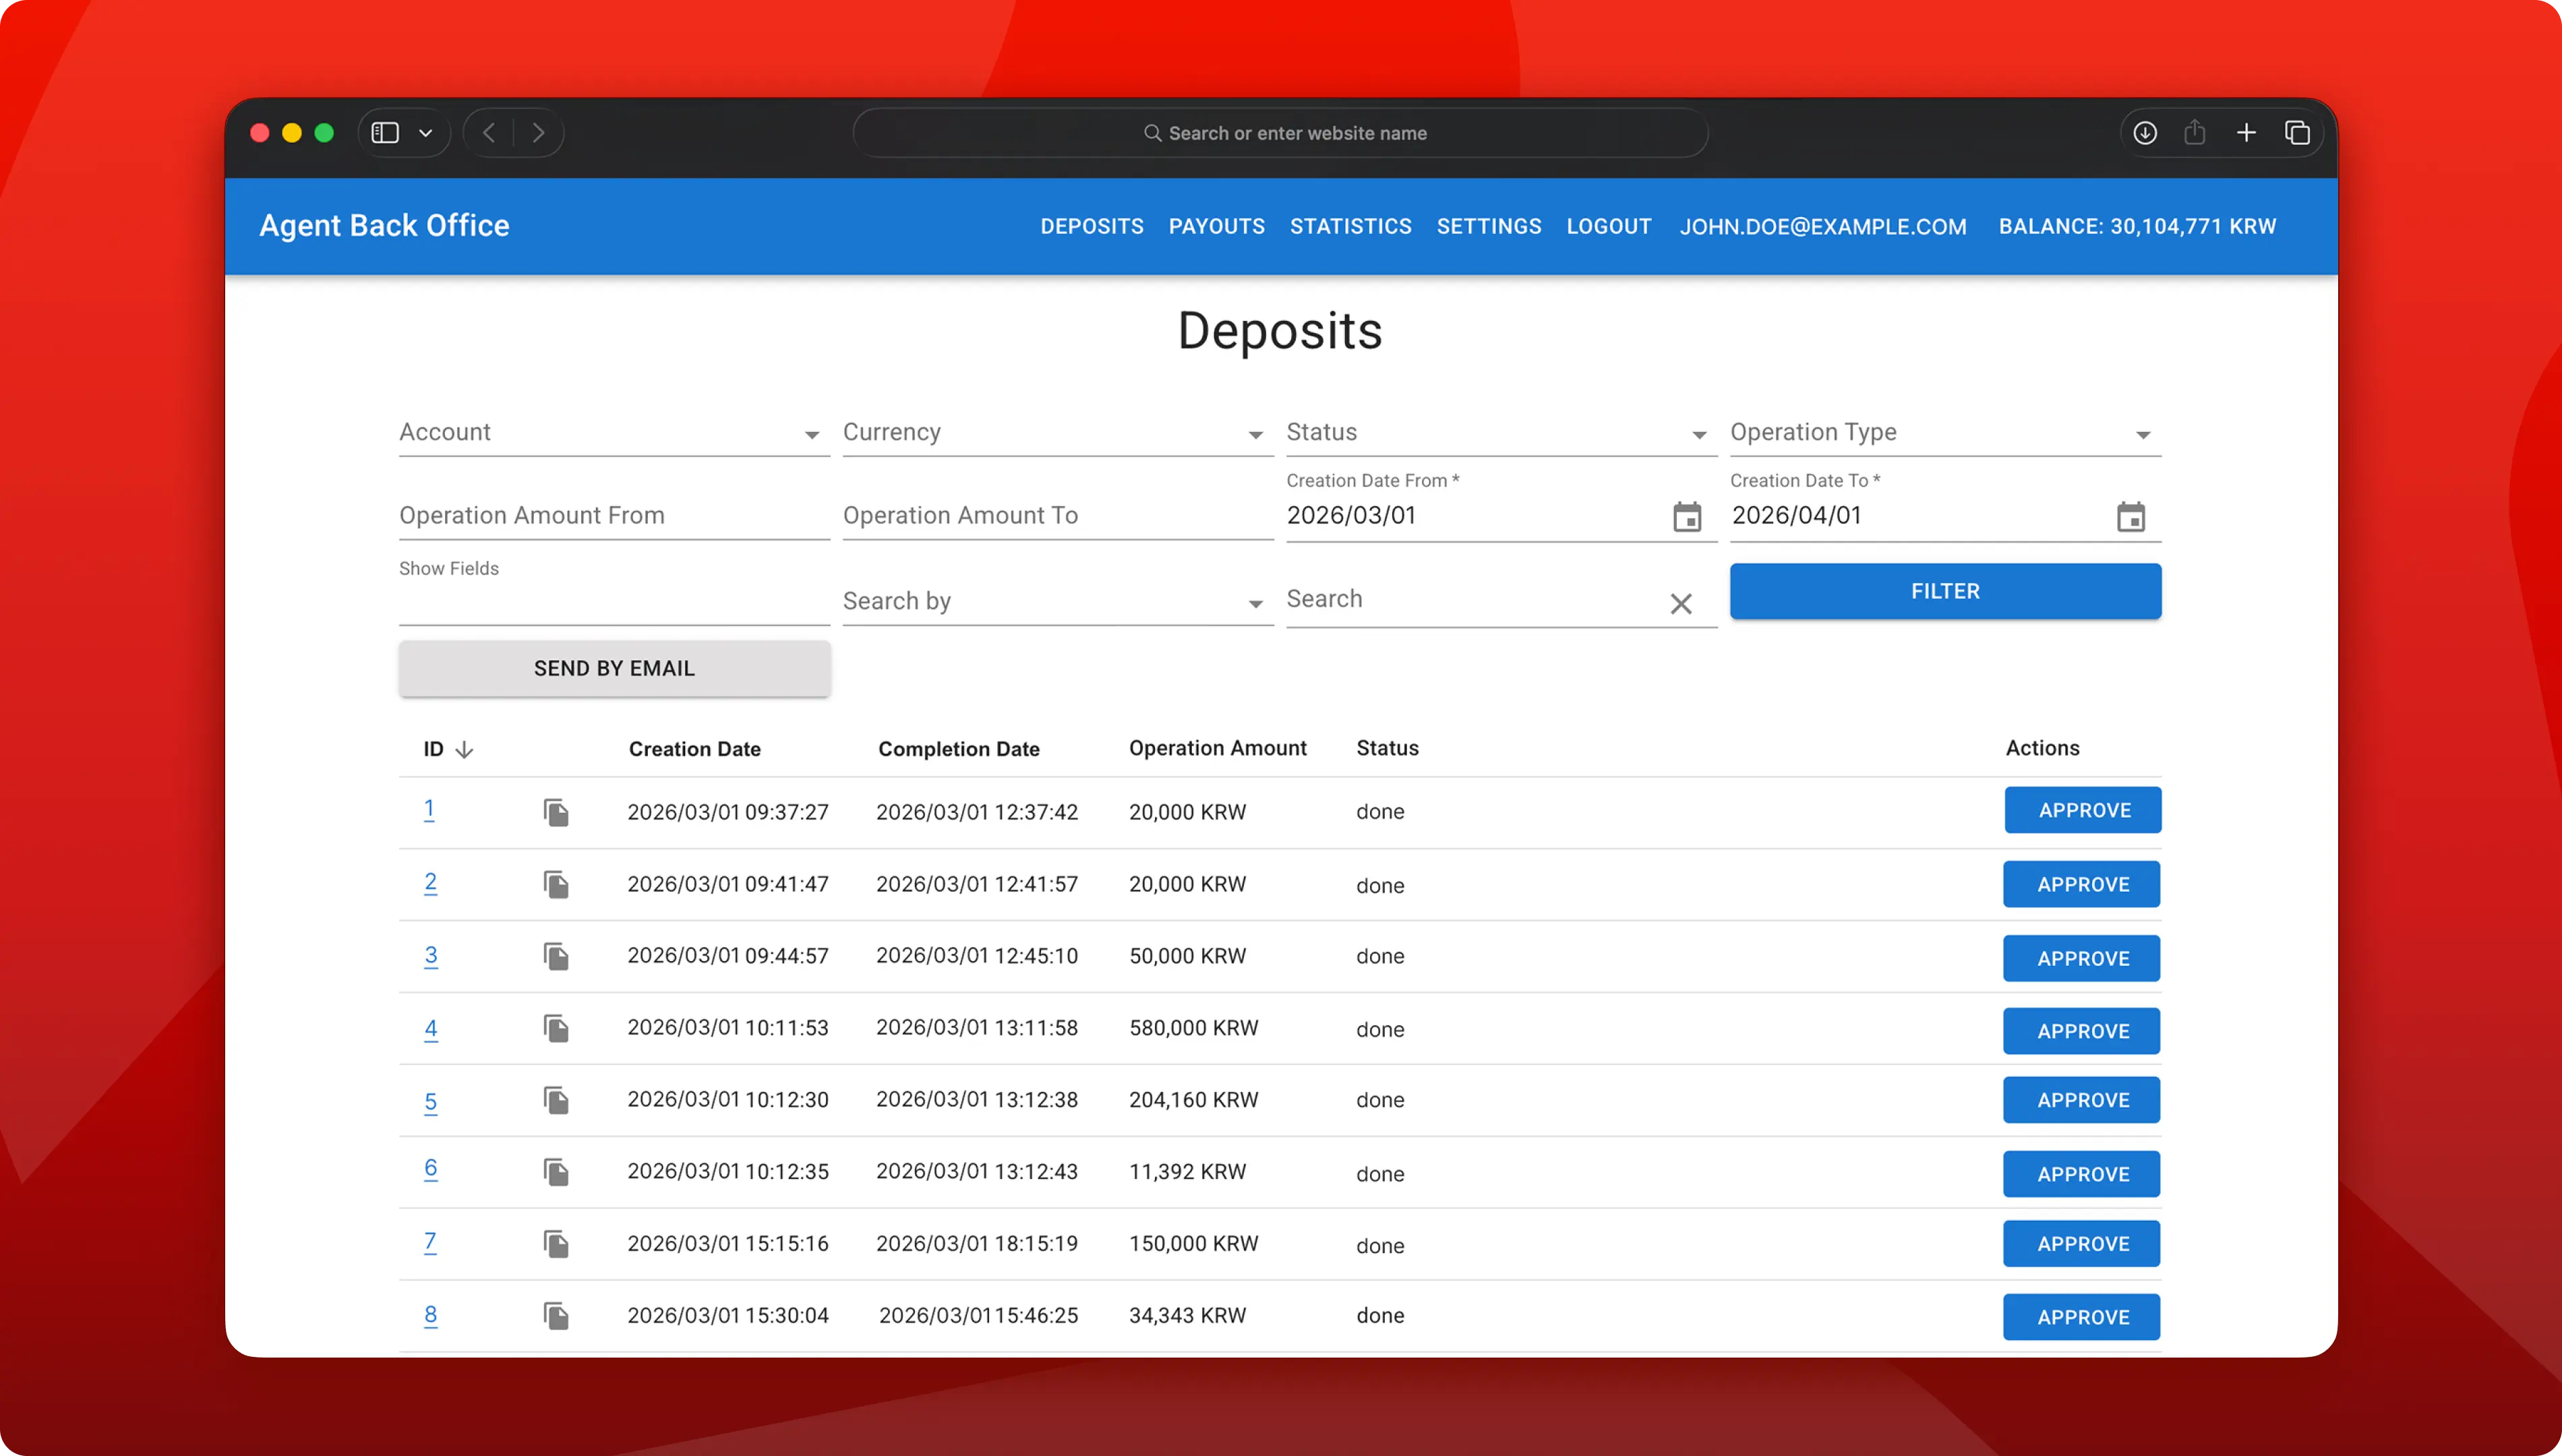Expand the Operation Type dropdown
2562x1456 pixels.
[1944, 433]
